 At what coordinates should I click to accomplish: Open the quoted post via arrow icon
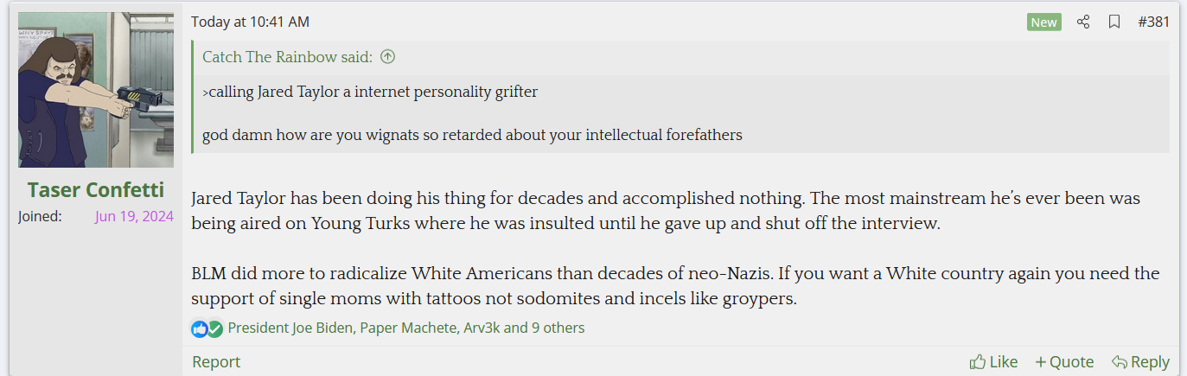point(387,57)
